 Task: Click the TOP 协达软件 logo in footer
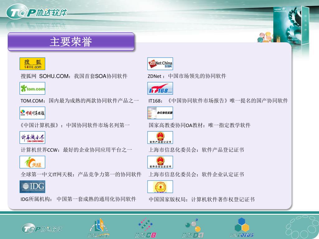pyautogui.click(x=42, y=229)
